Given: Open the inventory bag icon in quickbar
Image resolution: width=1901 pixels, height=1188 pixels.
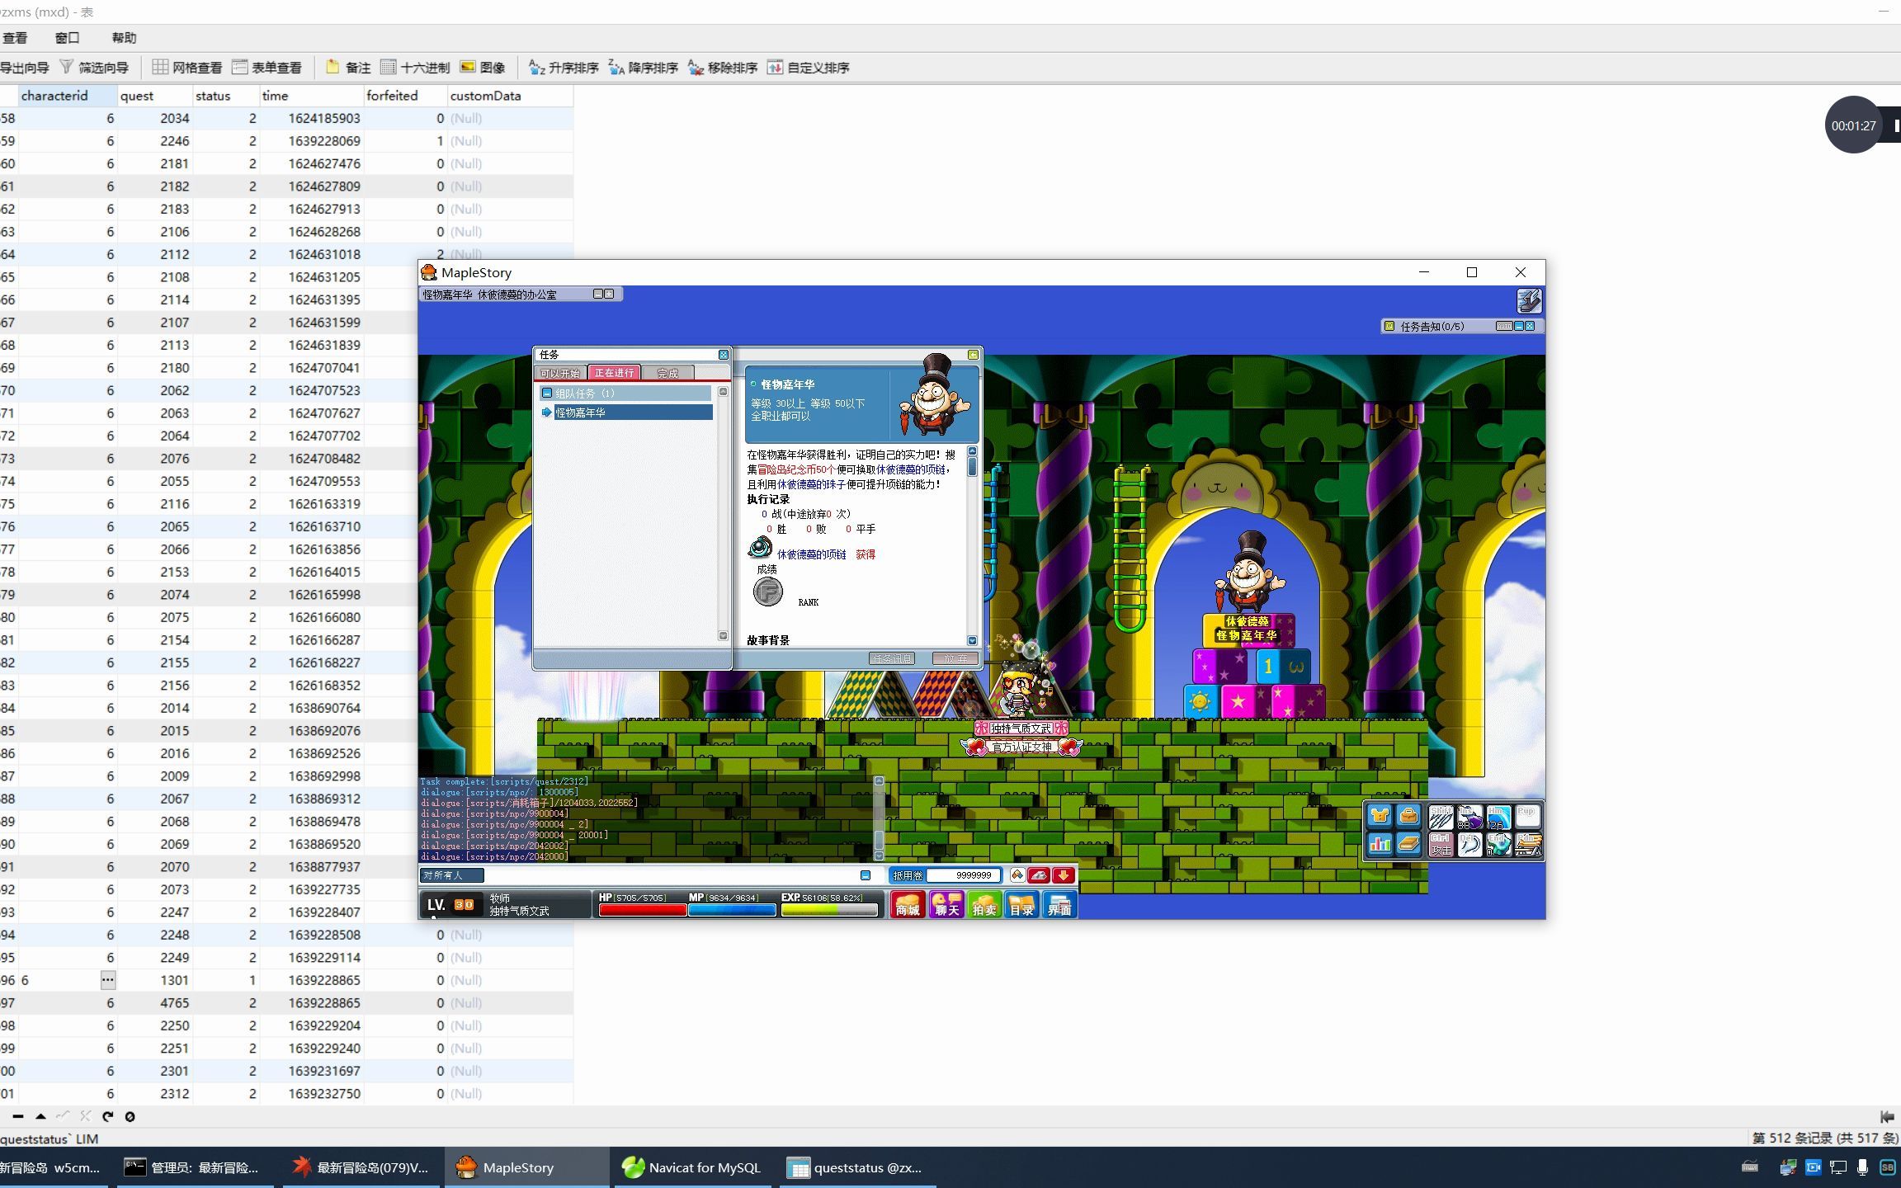Looking at the screenshot, I should [x=1408, y=816].
